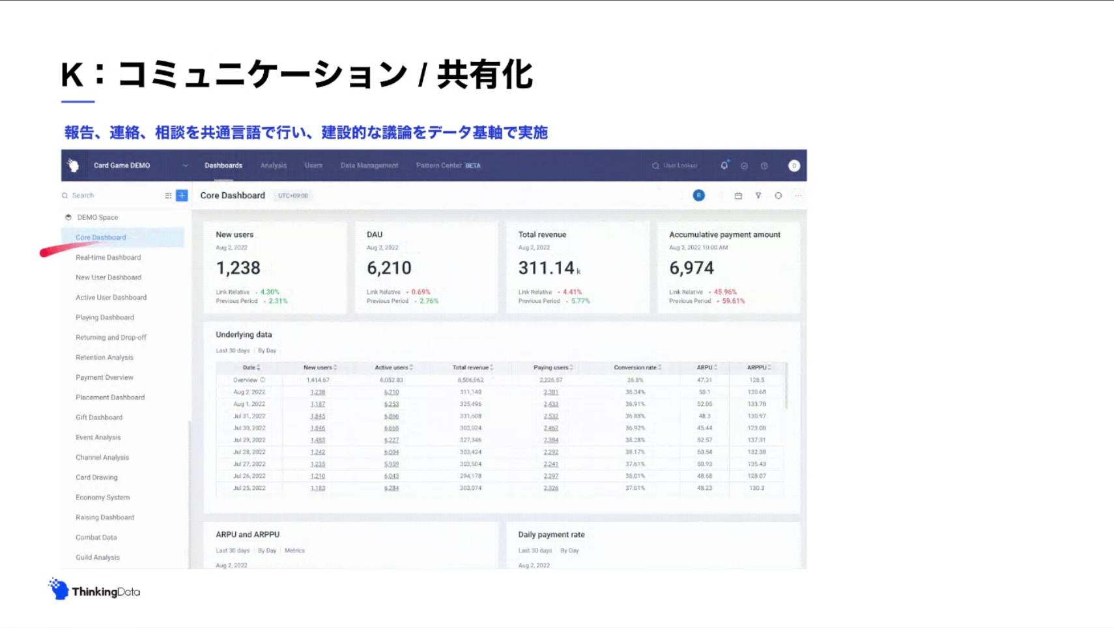Switch to the Analysis tab
The height and width of the screenshot is (628, 1114).
[274, 165]
